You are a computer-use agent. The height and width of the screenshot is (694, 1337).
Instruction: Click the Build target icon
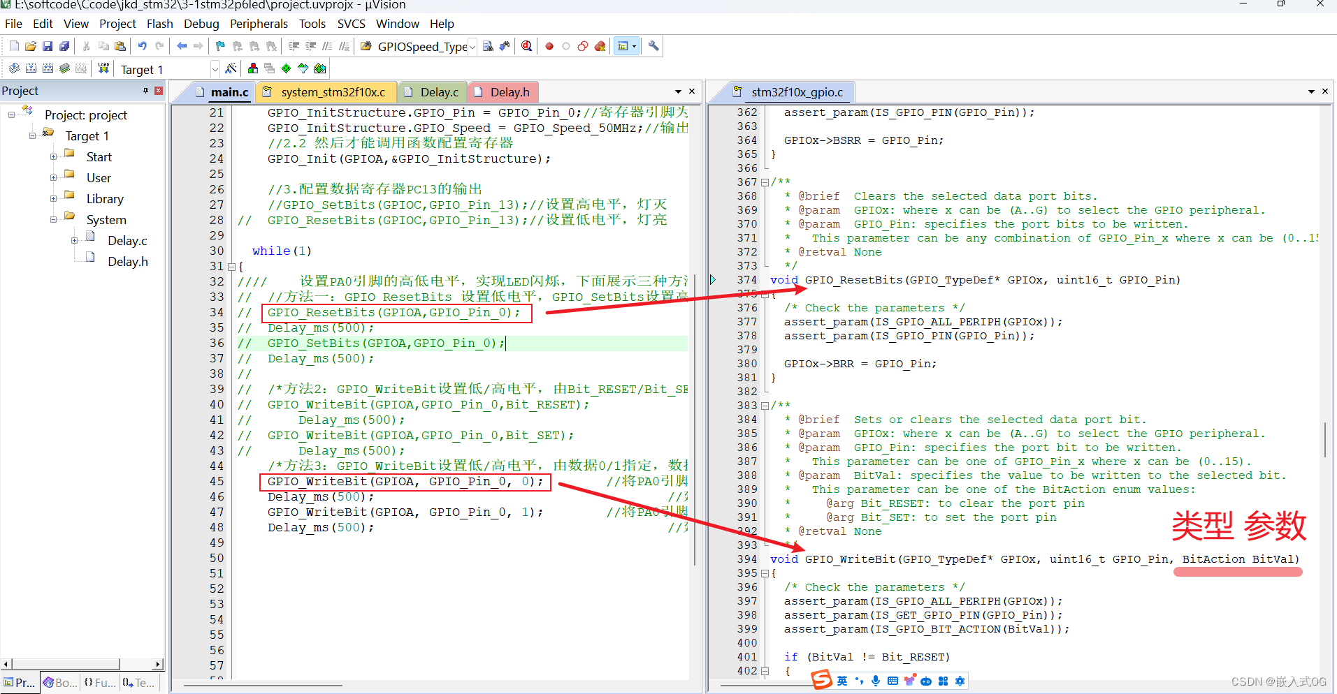[x=31, y=68]
